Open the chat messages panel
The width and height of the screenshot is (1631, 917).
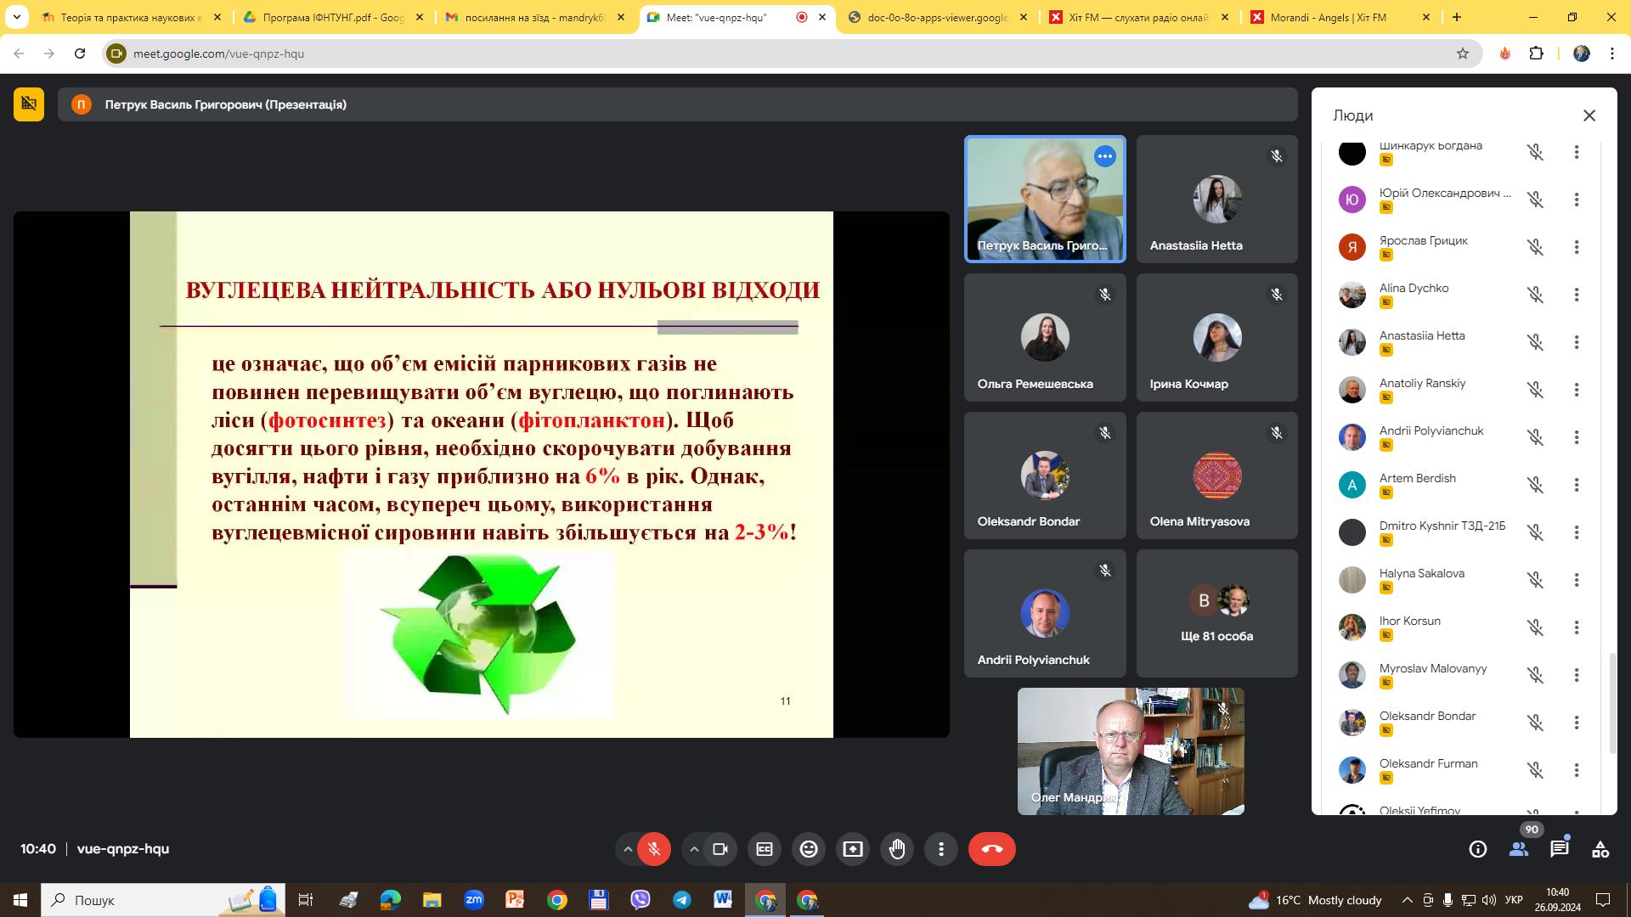tap(1559, 849)
